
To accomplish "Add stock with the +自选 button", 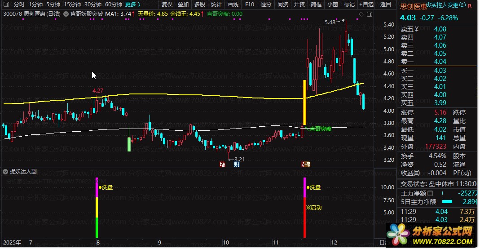I will coord(366,4).
